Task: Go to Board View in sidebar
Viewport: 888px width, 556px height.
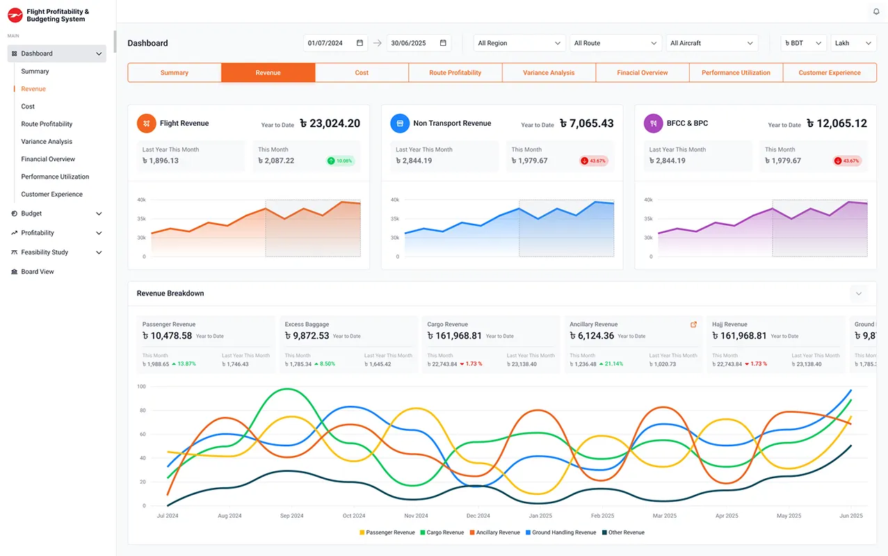Action: point(38,272)
